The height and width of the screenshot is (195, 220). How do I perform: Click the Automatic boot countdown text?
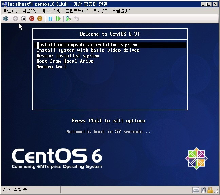[108, 131]
